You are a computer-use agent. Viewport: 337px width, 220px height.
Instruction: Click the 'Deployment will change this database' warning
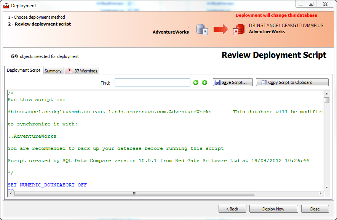[x=276, y=15]
